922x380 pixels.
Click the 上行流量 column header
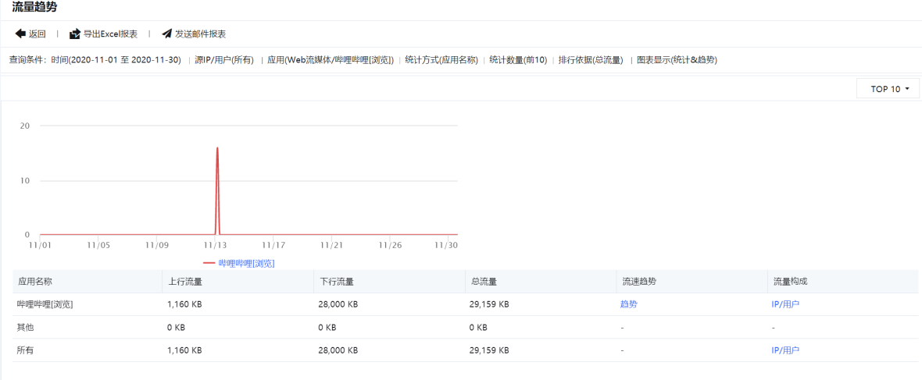(x=185, y=281)
